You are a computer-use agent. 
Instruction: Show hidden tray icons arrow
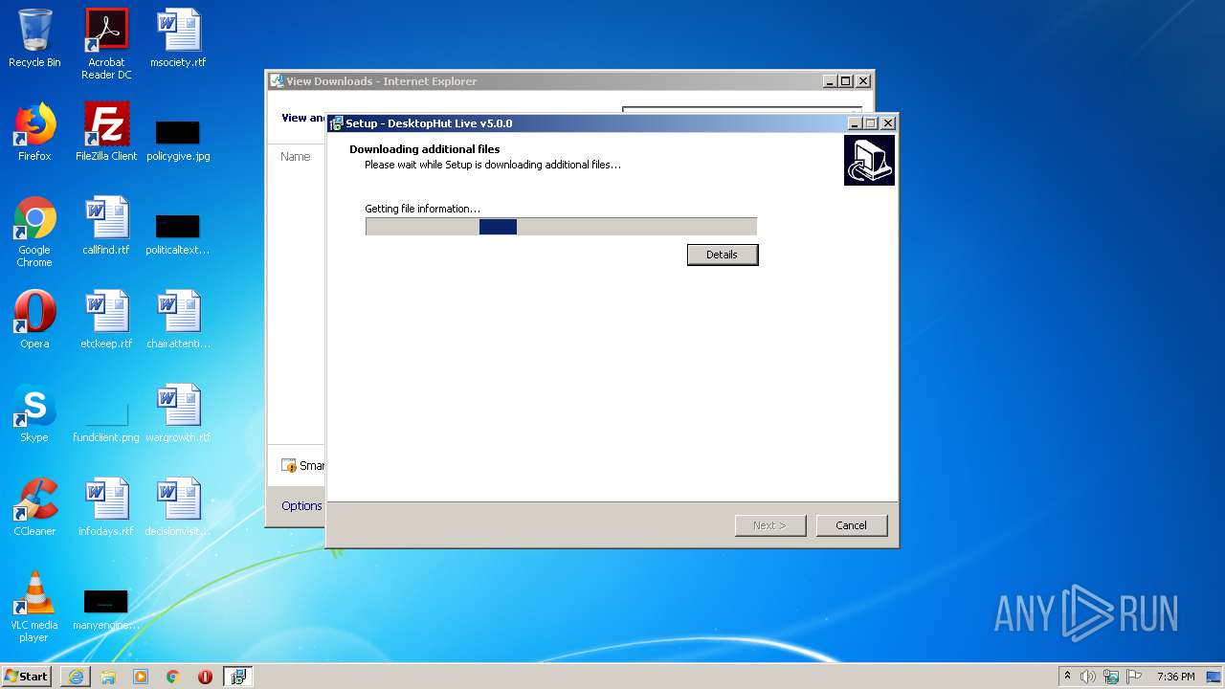pos(1067,676)
